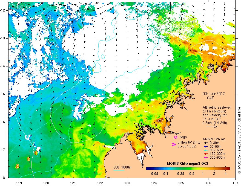Viewport: 241px width, 186px height.
Task: Click the '80-150m' depth label
Action: (x=216, y=150)
